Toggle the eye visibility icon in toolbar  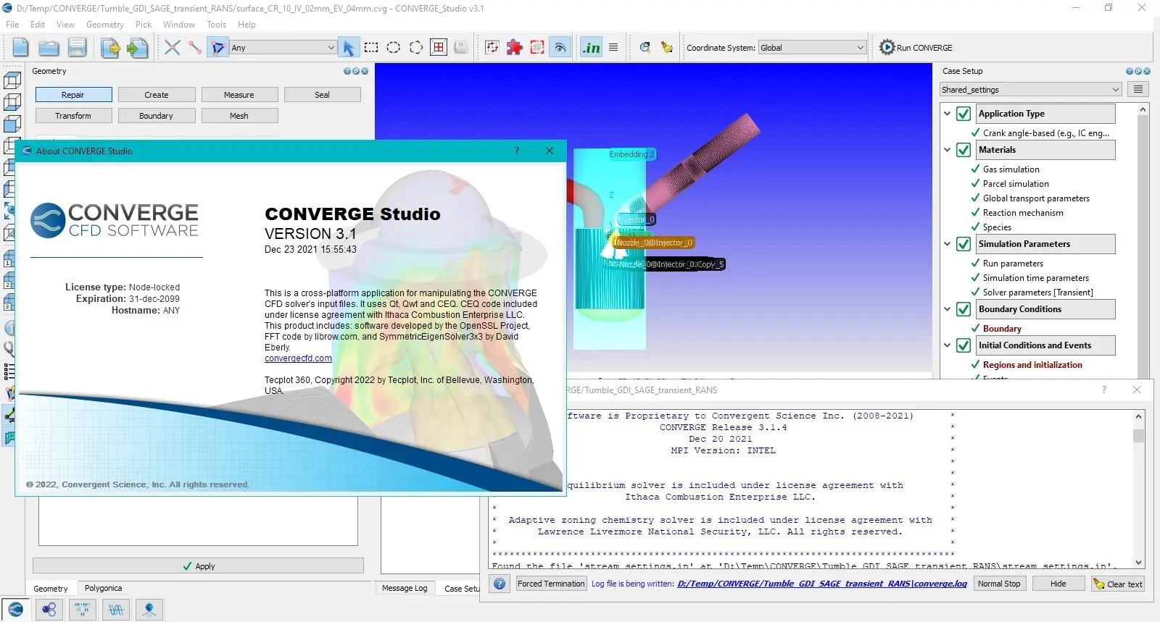tap(560, 48)
